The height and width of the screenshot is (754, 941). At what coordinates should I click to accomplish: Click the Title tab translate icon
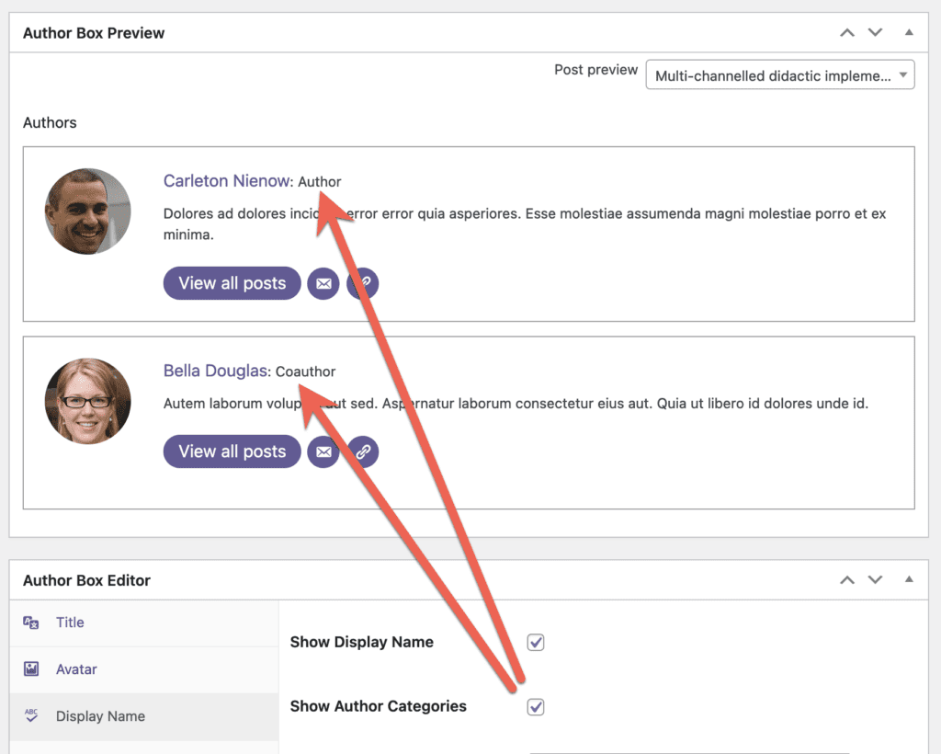click(x=30, y=623)
